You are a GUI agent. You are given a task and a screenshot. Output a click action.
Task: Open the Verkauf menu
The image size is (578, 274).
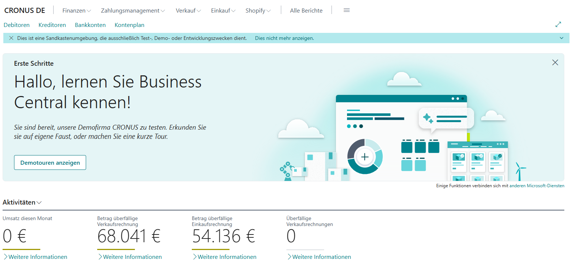(x=188, y=11)
